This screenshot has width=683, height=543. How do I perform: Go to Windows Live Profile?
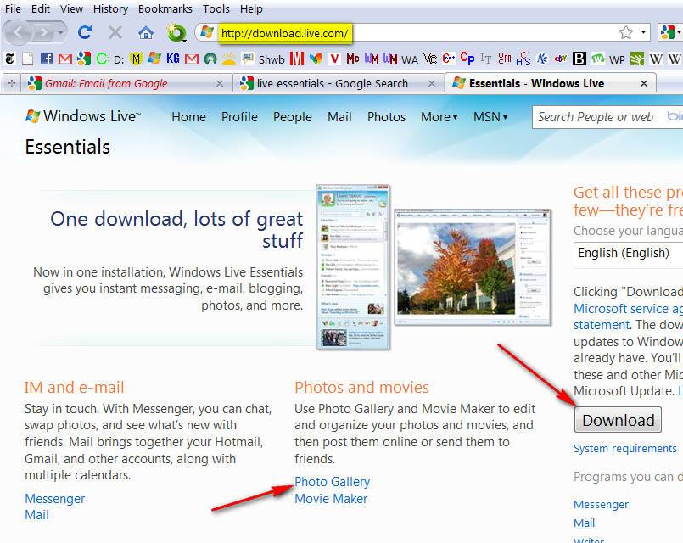click(x=239, y=117)
